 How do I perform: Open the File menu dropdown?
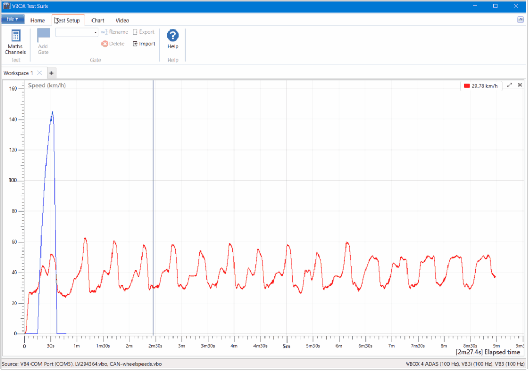point(13,19)
